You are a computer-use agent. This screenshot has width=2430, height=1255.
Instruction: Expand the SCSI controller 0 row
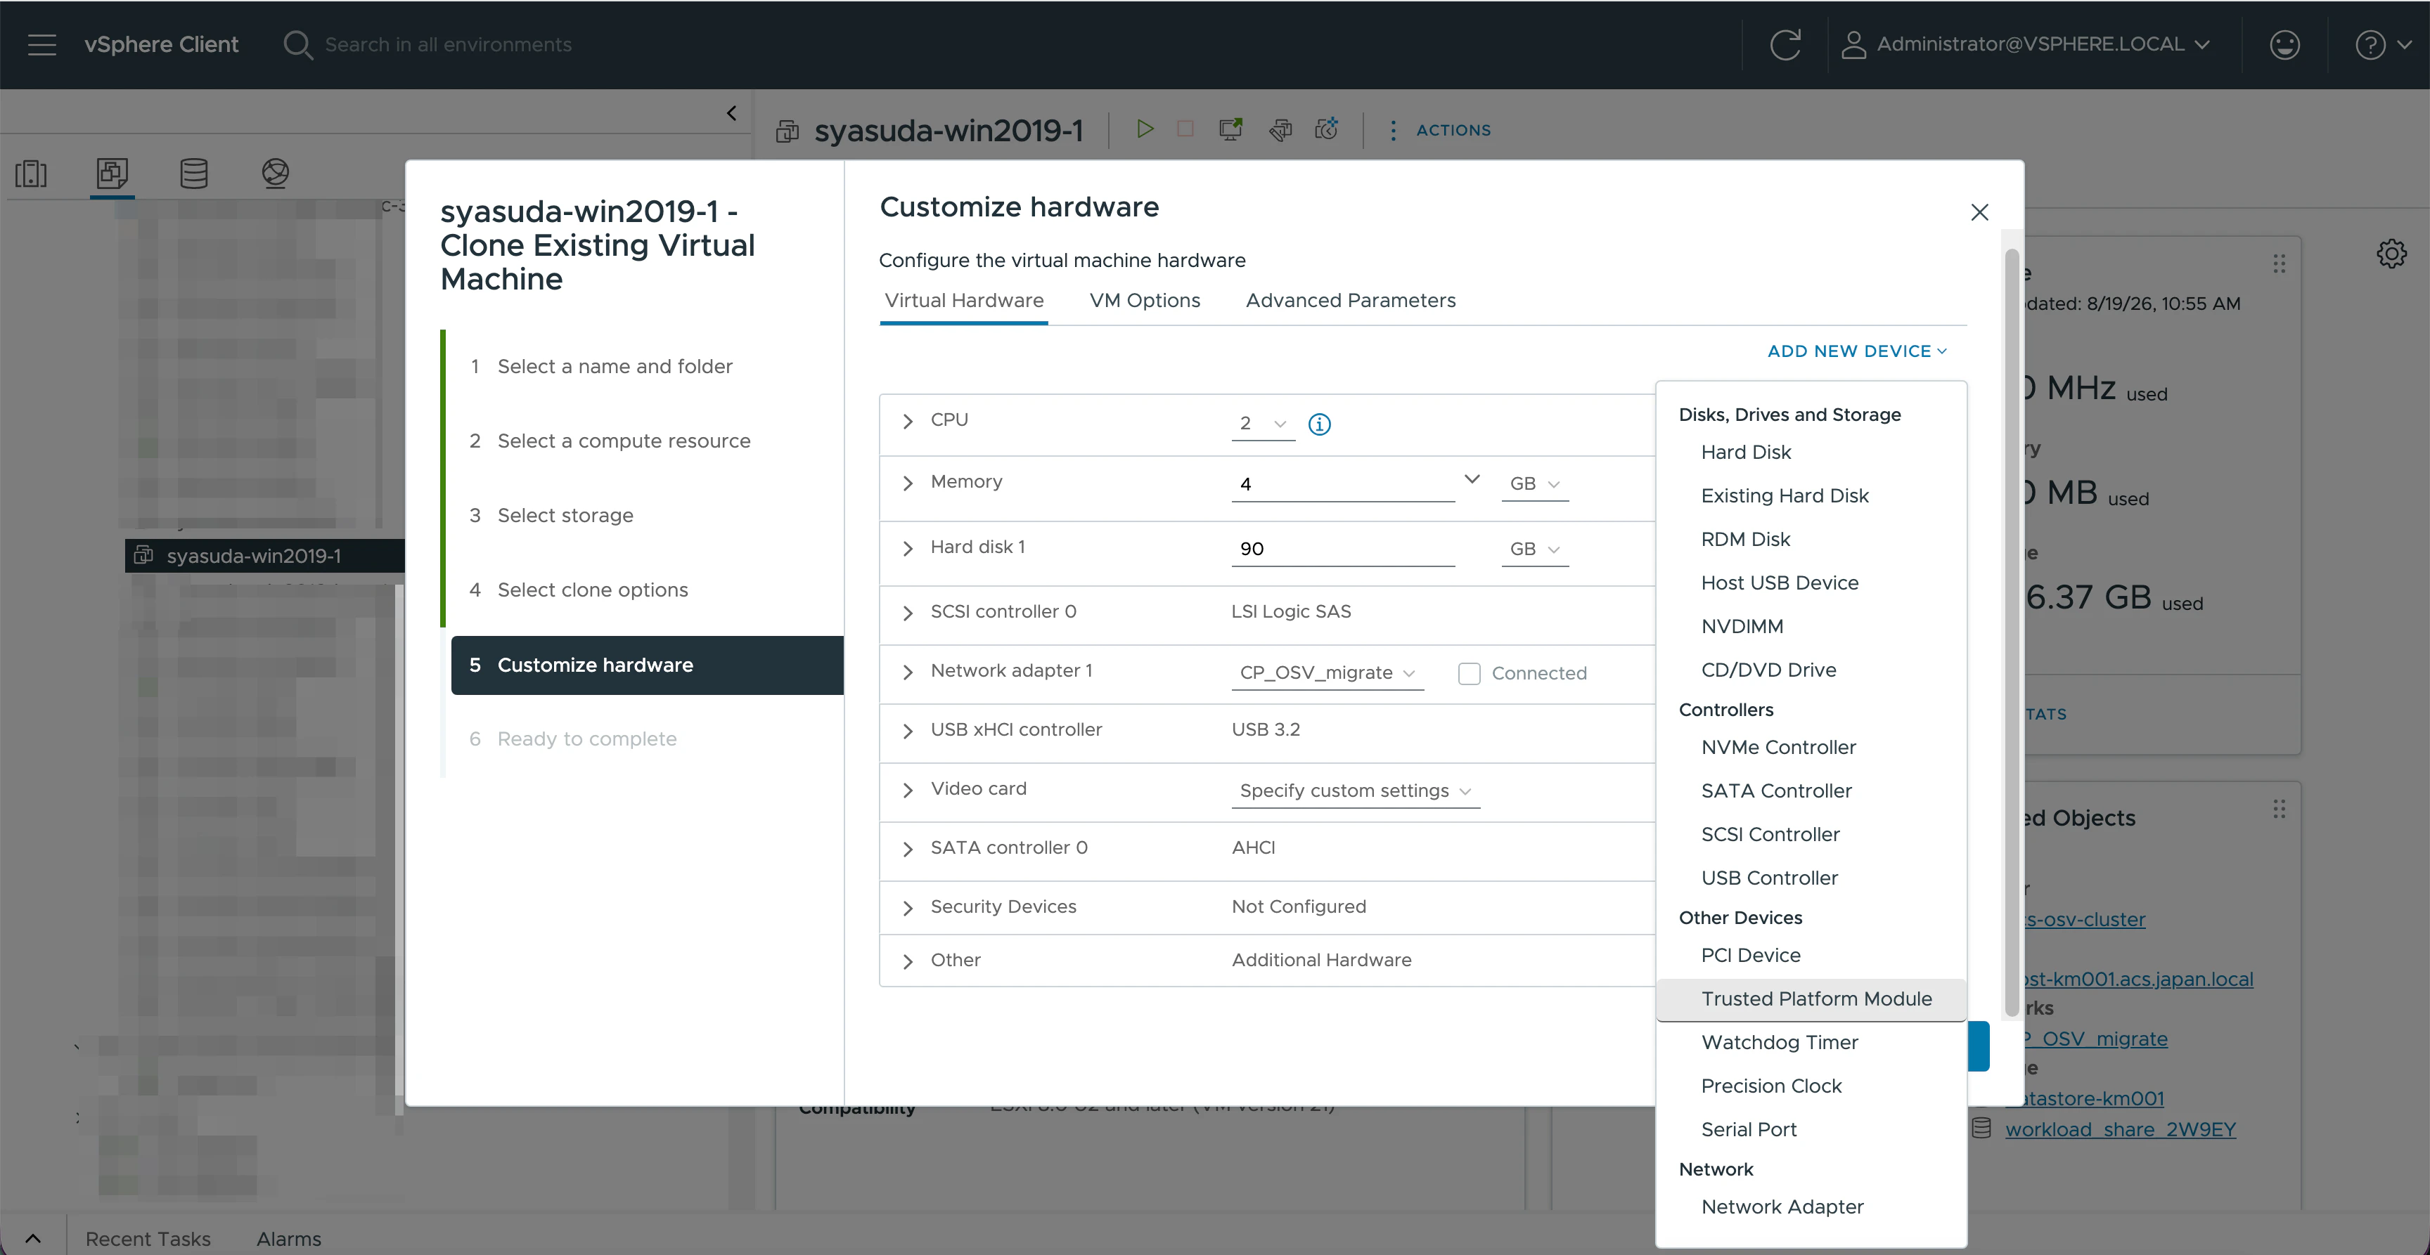(906, 613)
